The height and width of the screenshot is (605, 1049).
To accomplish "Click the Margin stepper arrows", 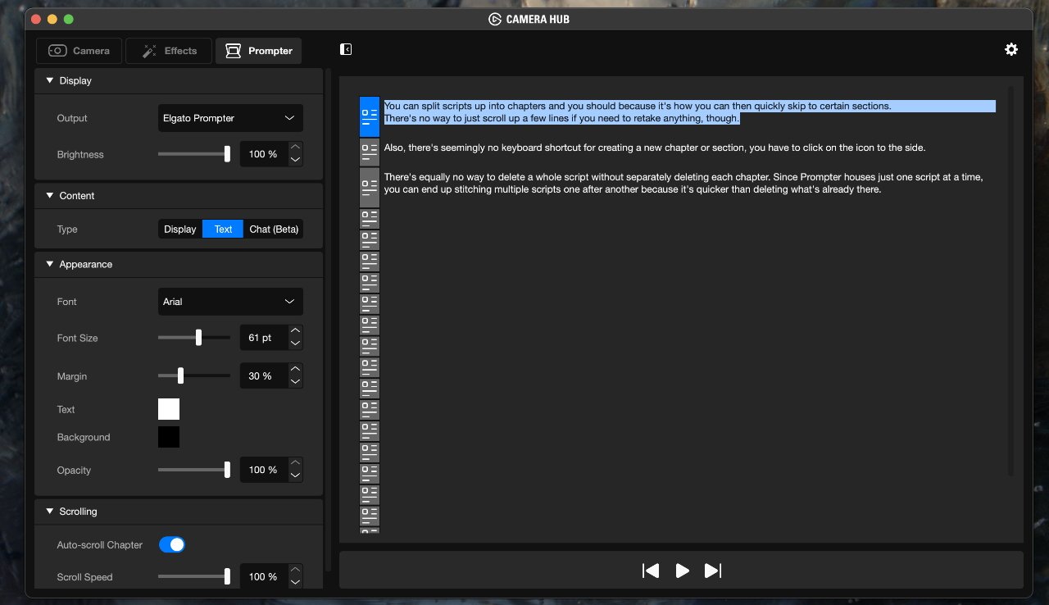I will tap(296, 376).
